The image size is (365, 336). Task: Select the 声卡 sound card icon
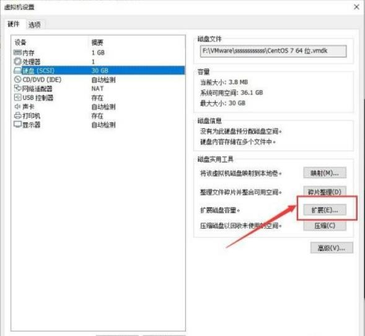[18, 107]
